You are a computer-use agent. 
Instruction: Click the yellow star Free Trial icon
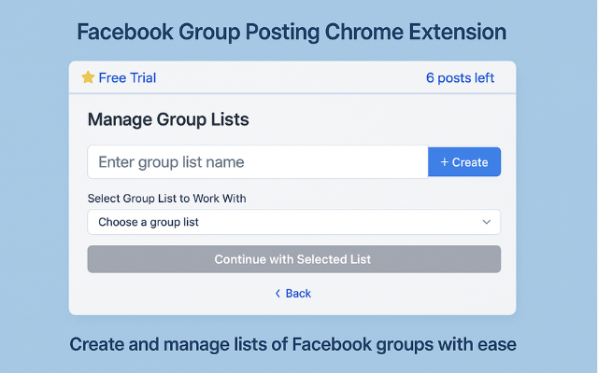click(x=88, y=77)
